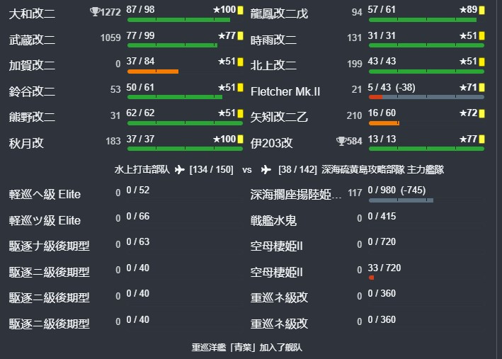
Task: Click the yellow condition box beside Fletcher Mk.II
Action: (481, 88)
